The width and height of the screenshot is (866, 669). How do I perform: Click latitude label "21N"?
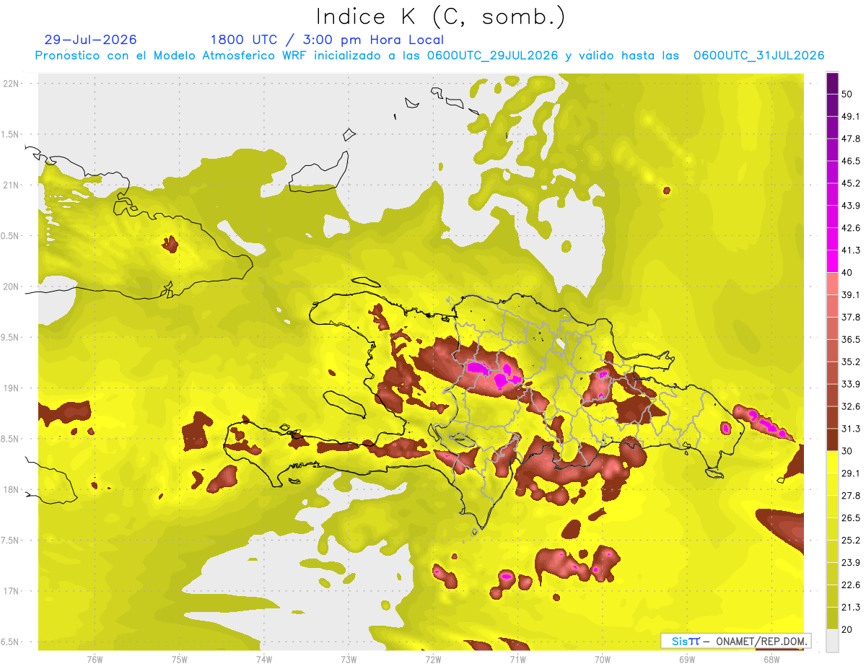click(10, 185)
